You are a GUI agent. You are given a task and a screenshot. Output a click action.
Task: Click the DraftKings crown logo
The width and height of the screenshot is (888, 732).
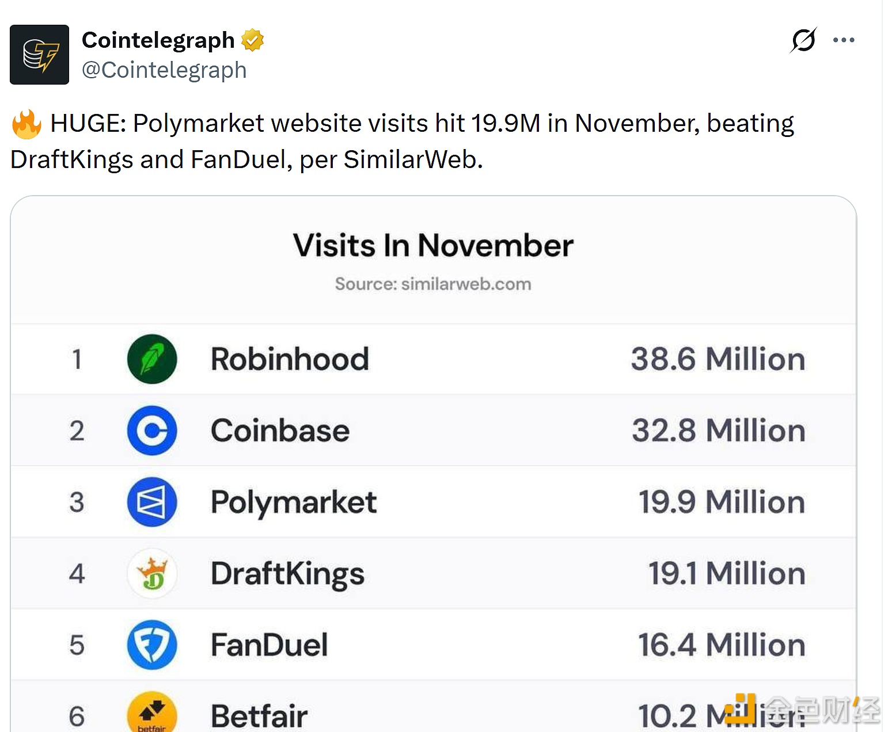(151, 573)
